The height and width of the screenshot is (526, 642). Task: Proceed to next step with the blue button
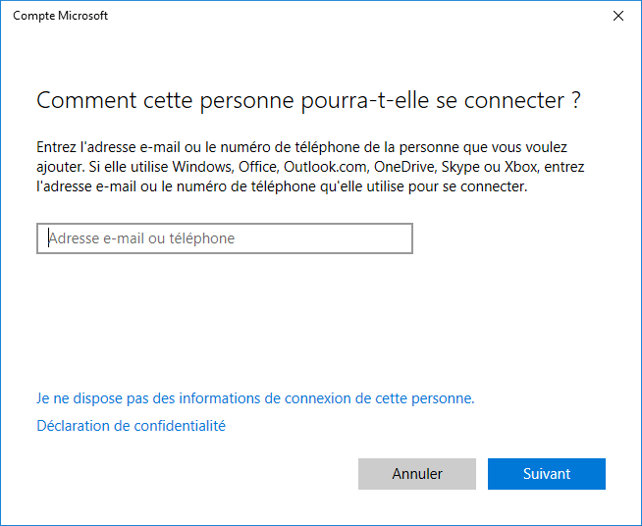coord(546,474)
